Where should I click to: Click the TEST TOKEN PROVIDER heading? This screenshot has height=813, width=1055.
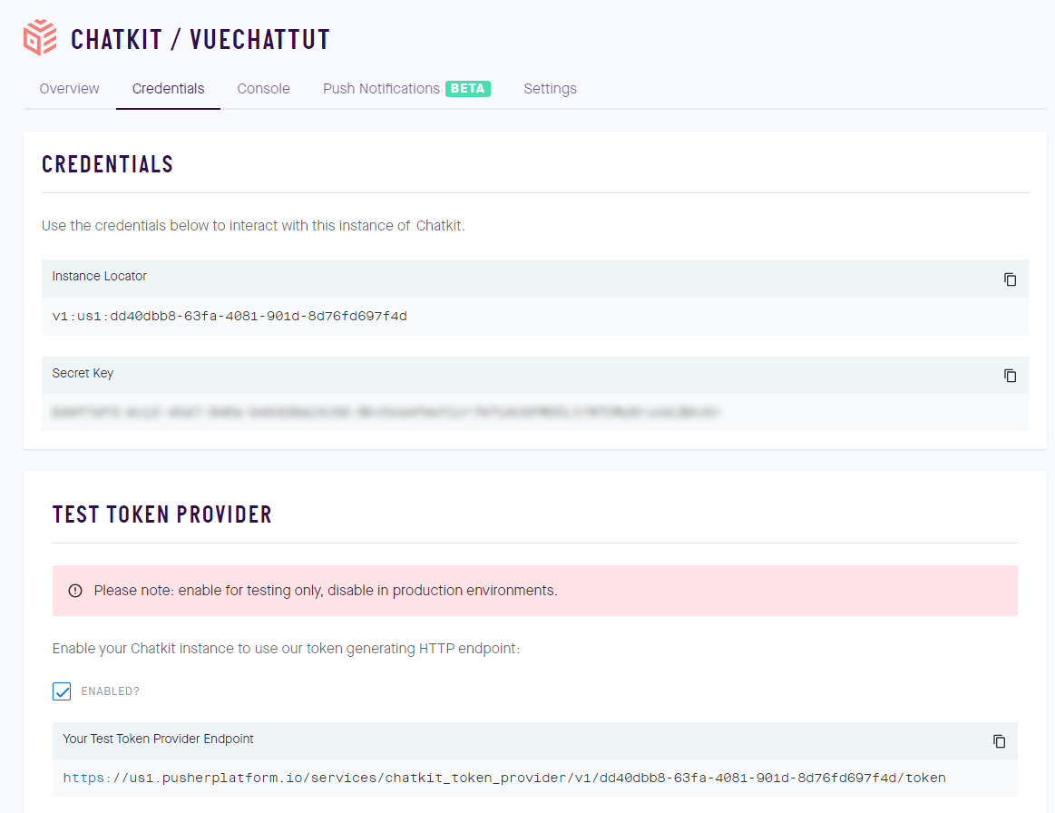[162, 514]
